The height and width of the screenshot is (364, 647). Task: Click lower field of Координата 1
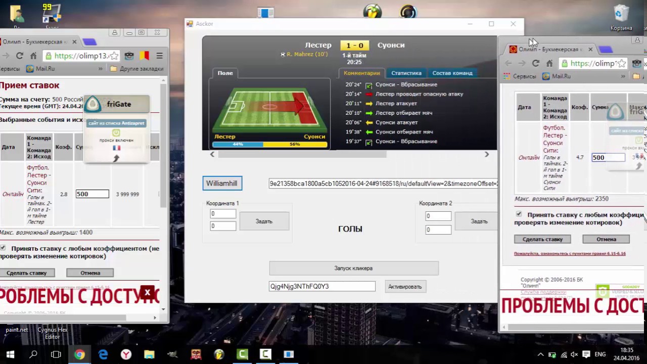pyautogui.click(x=223, y=225)
